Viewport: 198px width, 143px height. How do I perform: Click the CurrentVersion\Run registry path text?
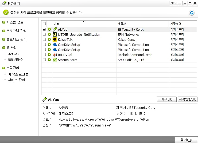click(104, 120)
